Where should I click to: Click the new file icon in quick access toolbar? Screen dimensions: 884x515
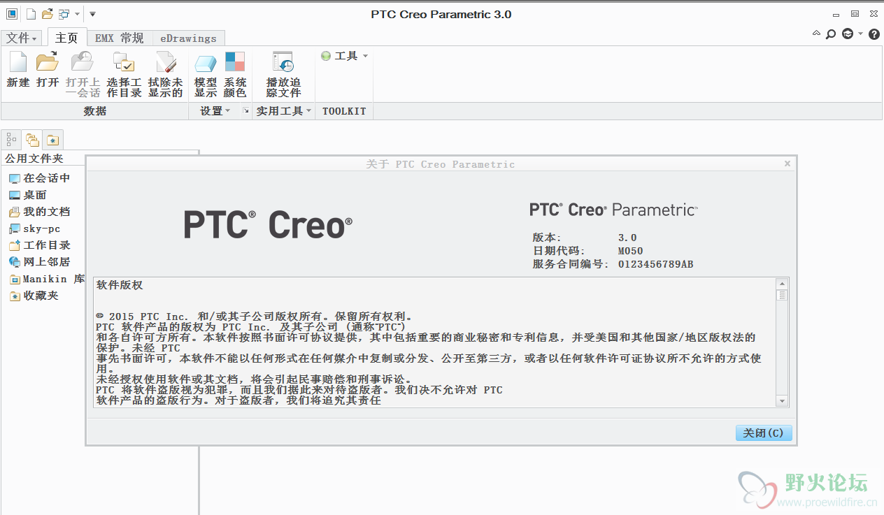pyautogui.click(x=31, y=13)
